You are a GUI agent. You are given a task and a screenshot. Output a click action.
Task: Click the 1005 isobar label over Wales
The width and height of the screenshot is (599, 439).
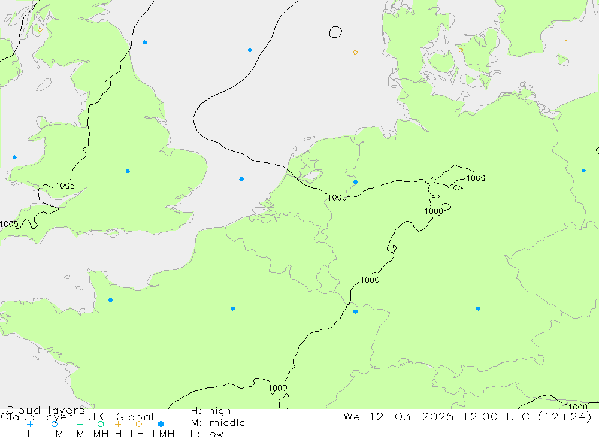pos(65,186)
